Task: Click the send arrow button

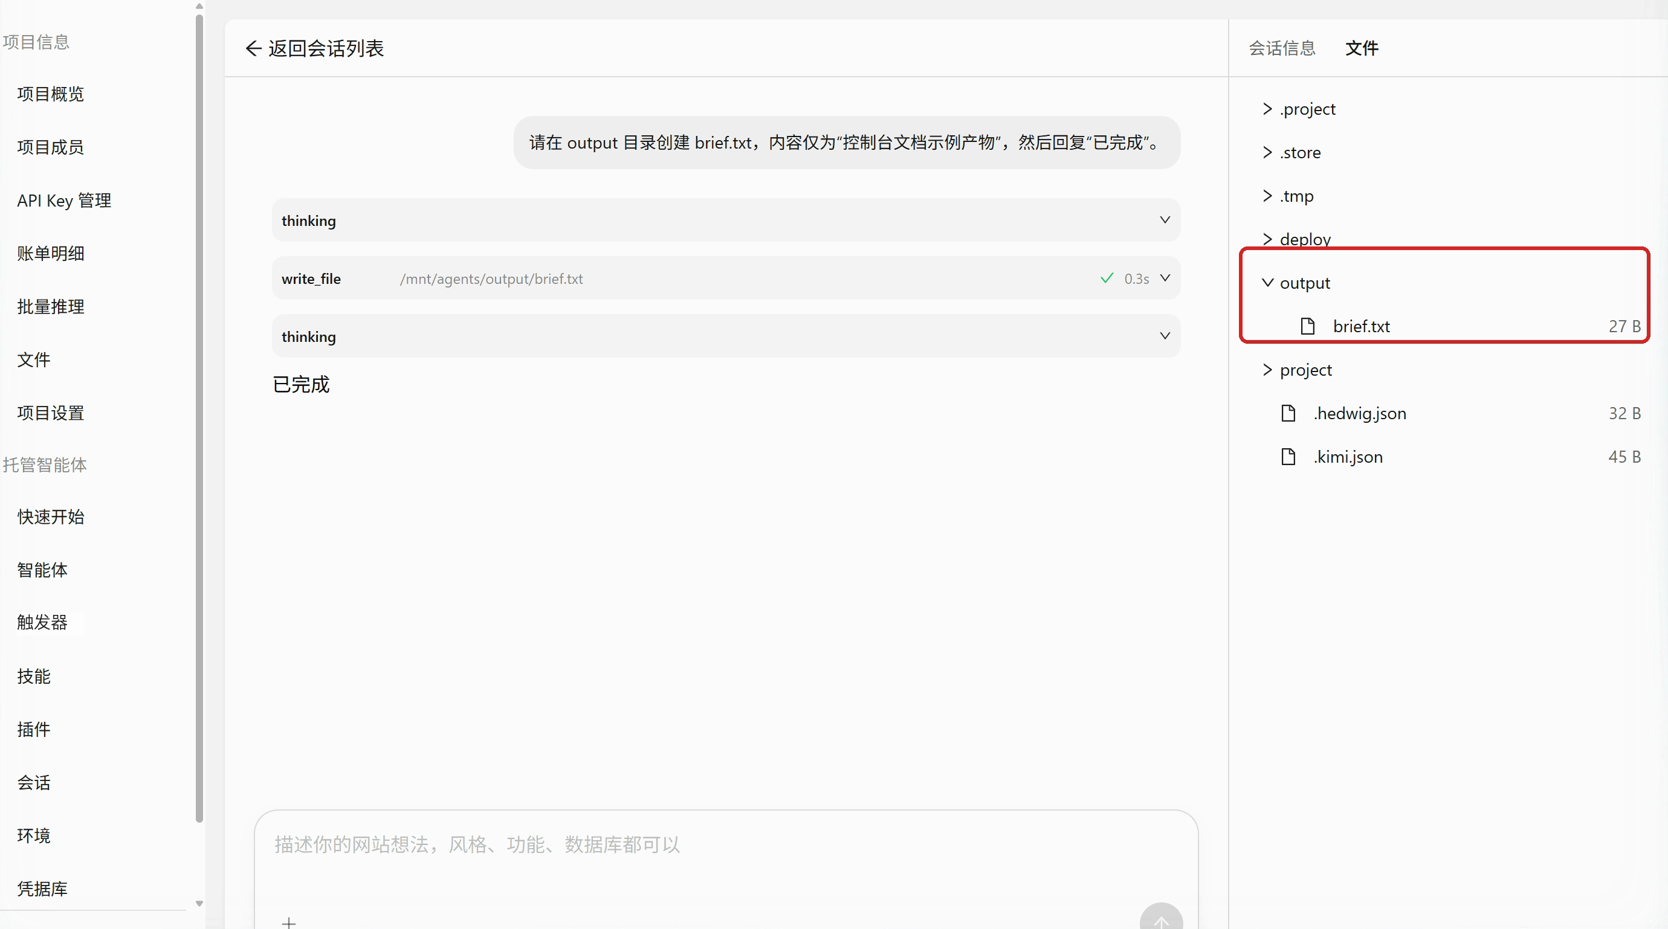Action: tap(1161, 918)
